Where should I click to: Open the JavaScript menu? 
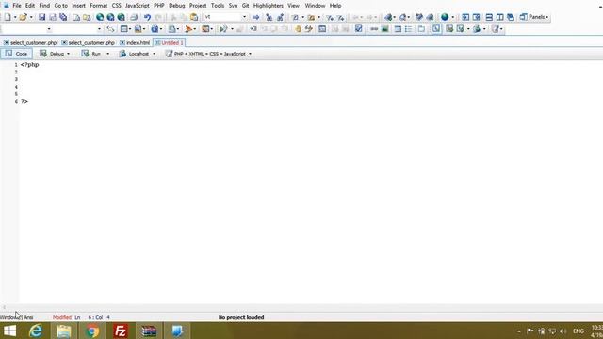138,6
